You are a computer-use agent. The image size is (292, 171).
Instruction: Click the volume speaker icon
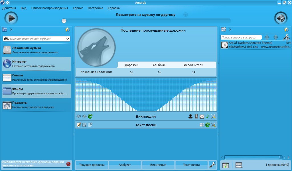pyautogui.click(x=281, y=18)
